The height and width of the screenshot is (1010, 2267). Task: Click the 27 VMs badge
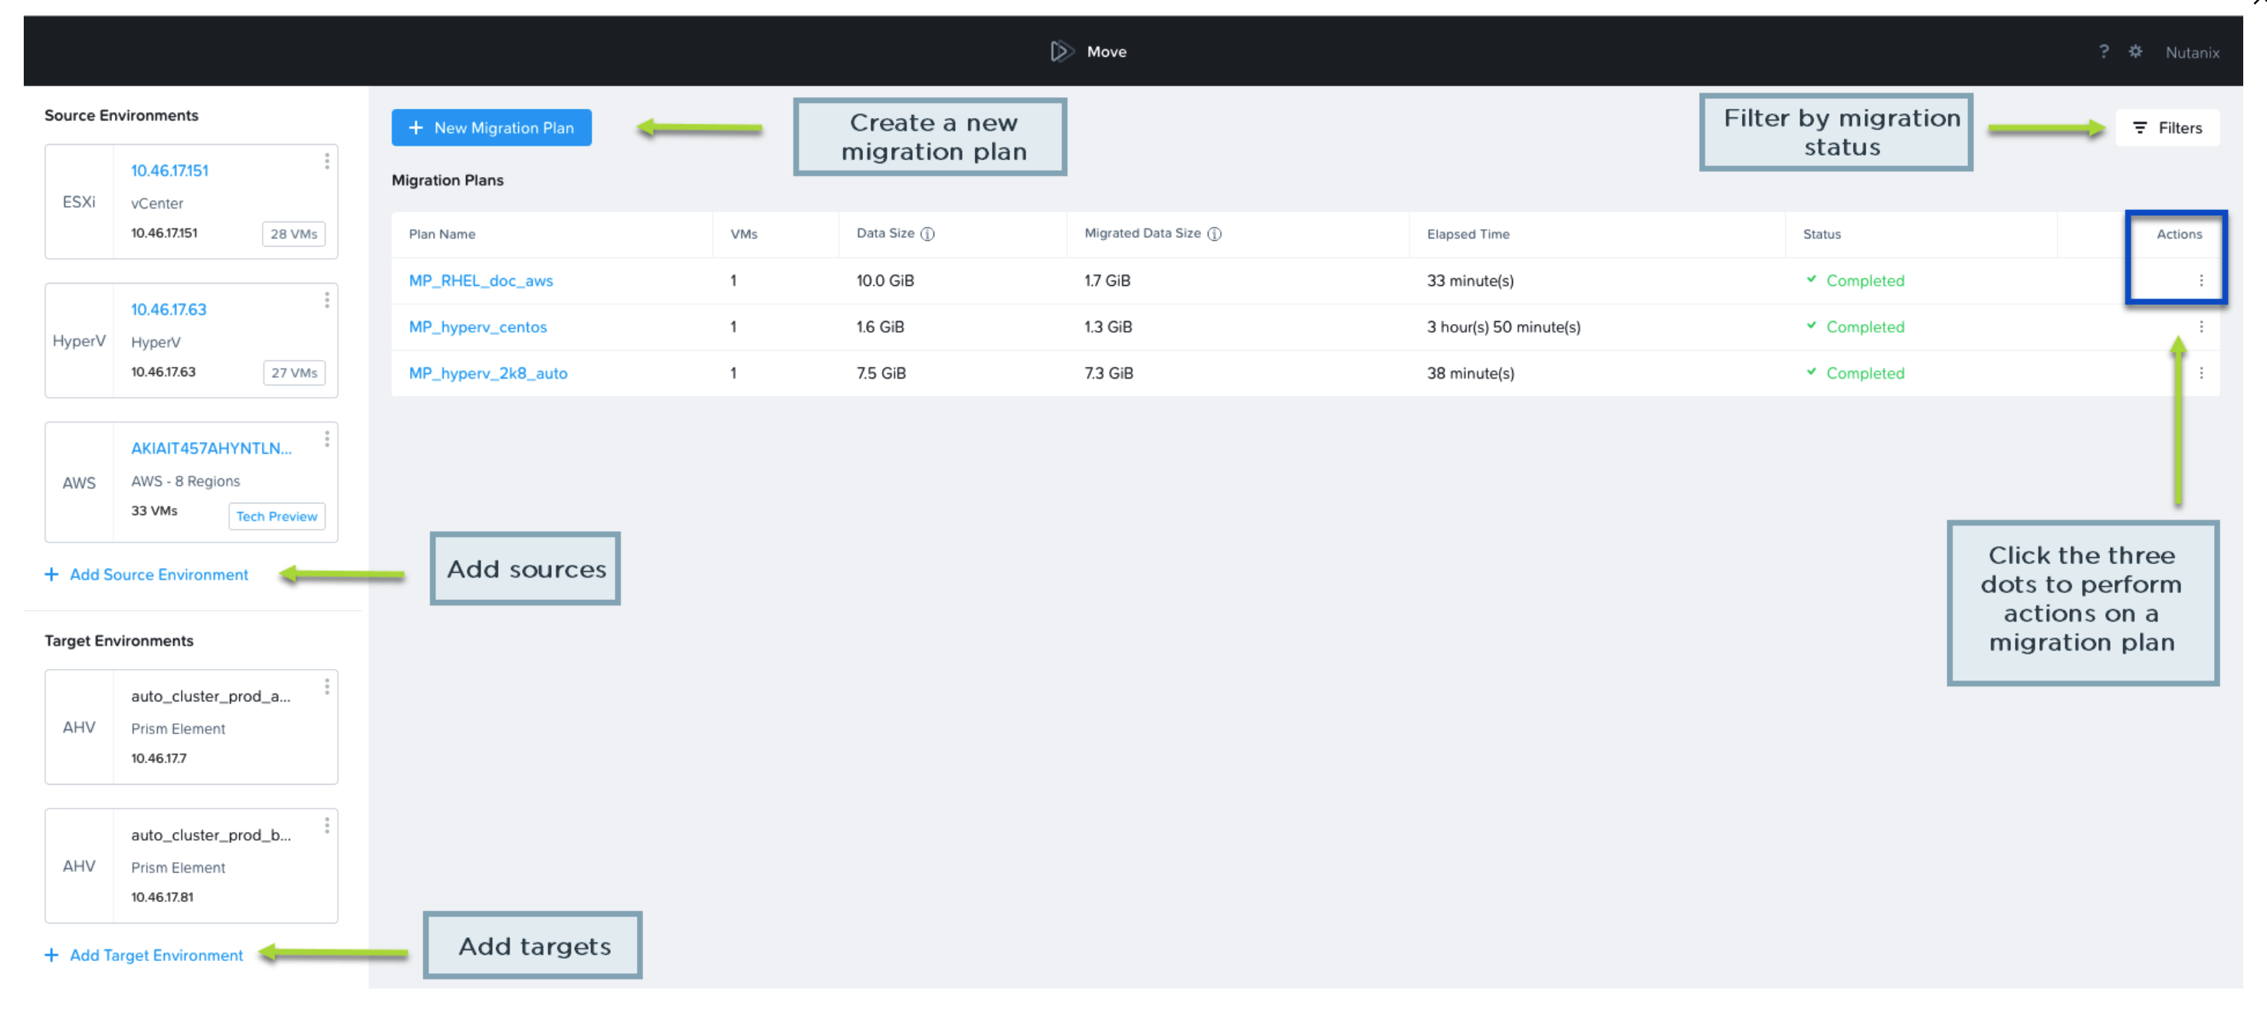click(294, 373)
